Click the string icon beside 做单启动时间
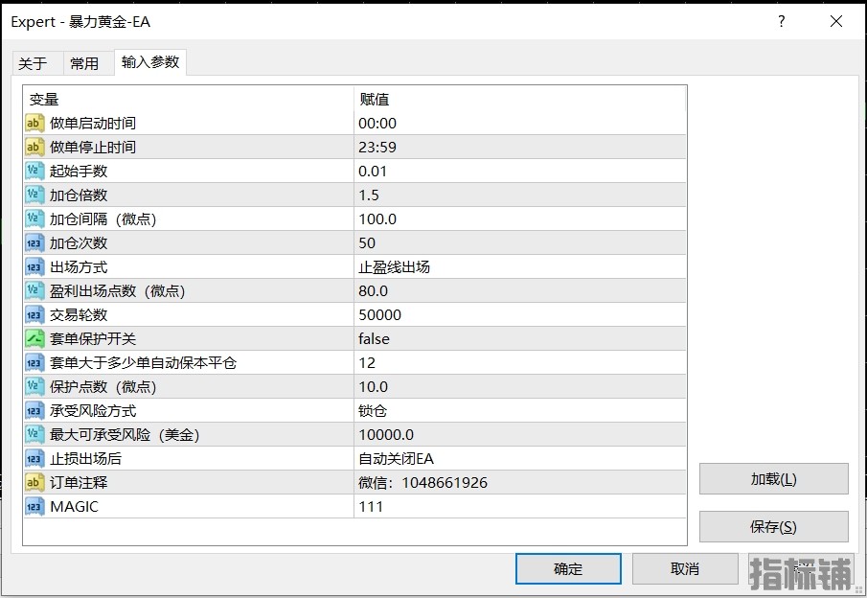 [x=34, y=124]
